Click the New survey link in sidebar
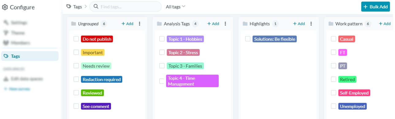 17,89
